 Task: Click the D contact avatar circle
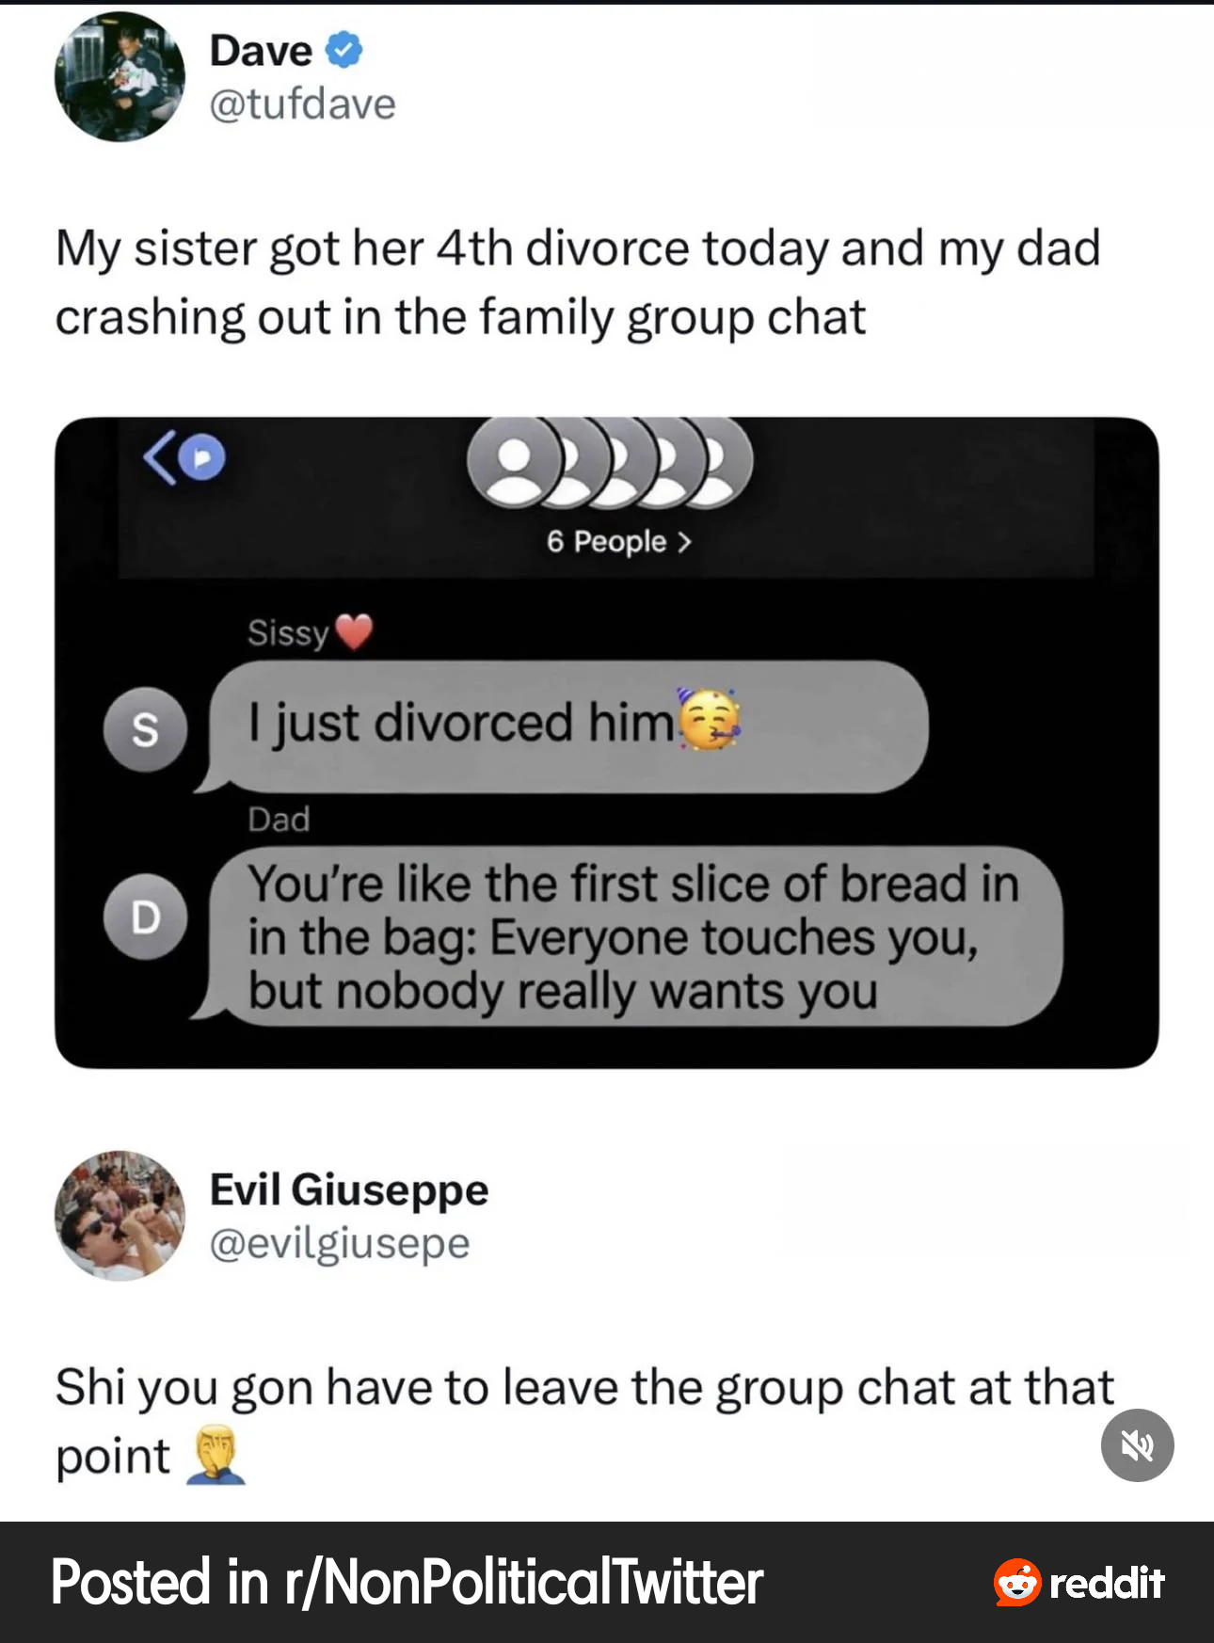tap(145, 917)
